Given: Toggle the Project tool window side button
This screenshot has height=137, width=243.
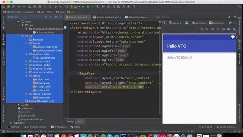Looking at the screenshot, I should pos(3,39).
